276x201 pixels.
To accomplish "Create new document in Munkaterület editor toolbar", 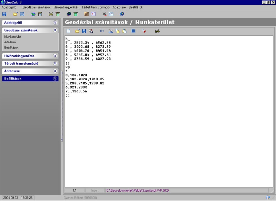I will pos(68,31).
